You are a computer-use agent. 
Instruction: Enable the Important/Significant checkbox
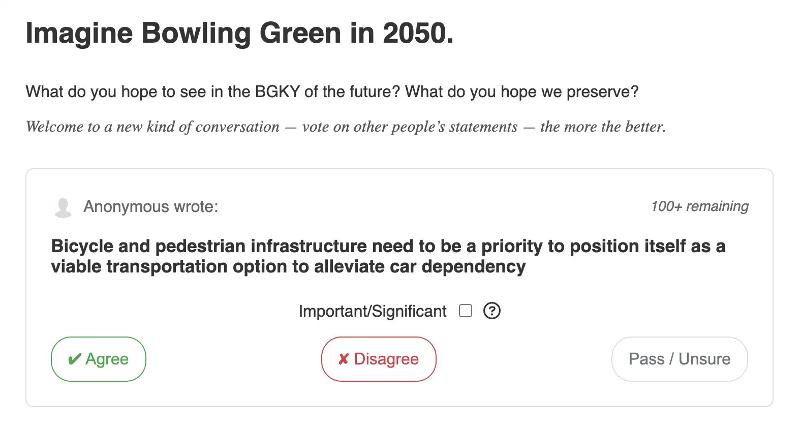click(x=465, y=311)
